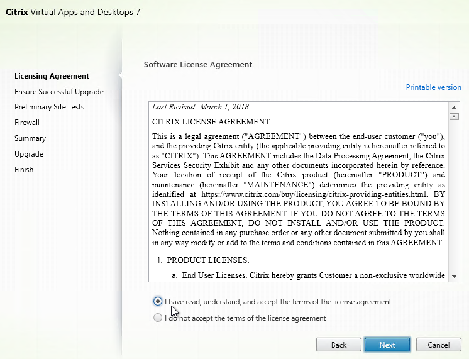The image size is (469, 359).
Task: Cancel the upgrade wizard
Action: [438, 345]
